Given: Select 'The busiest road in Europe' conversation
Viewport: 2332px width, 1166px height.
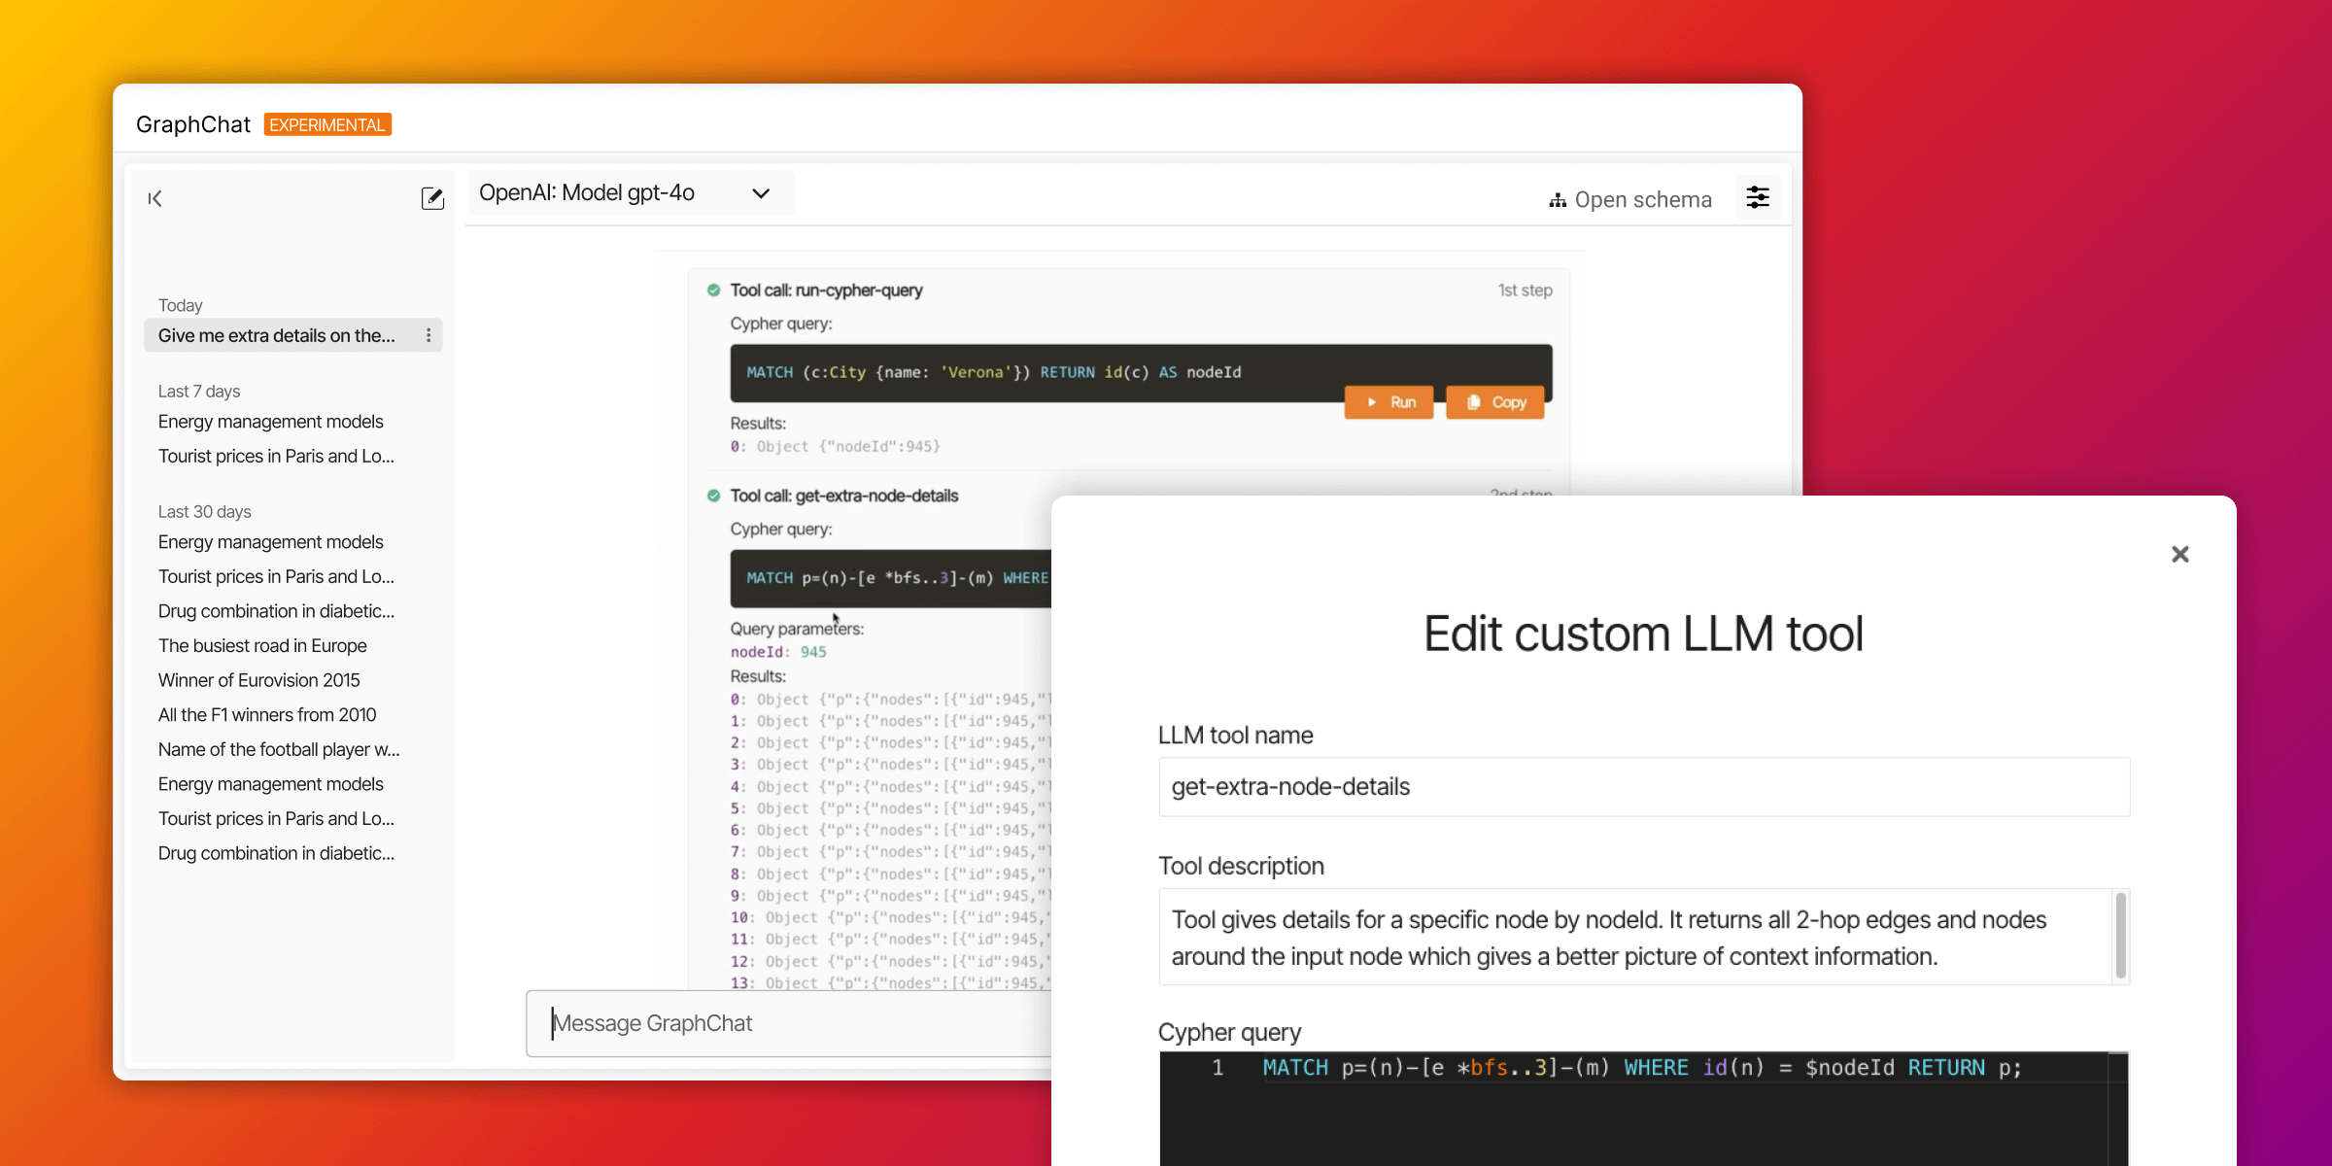Looking at the screenshot, I should (262, 645).
